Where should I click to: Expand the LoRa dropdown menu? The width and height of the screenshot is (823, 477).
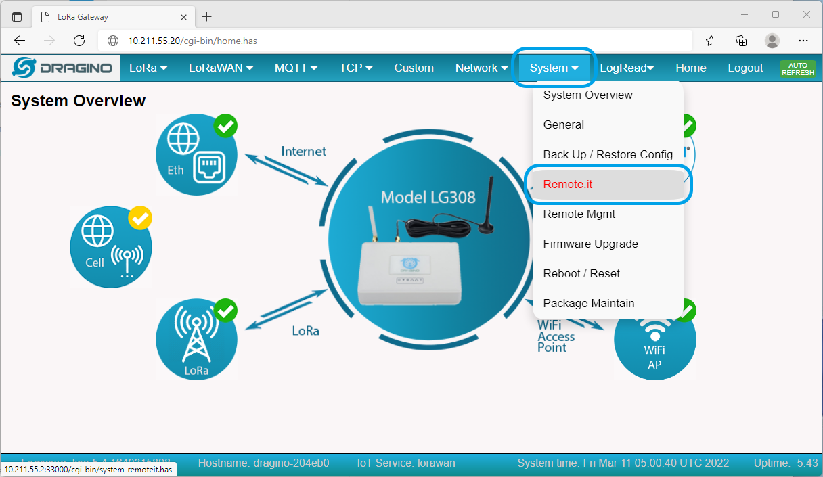point(148,68)
